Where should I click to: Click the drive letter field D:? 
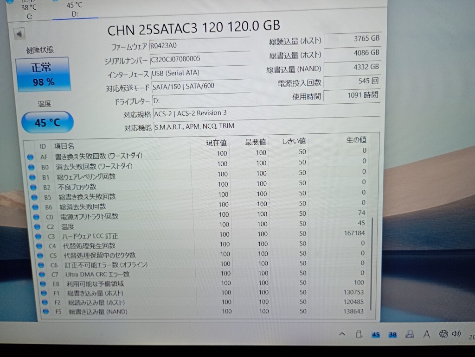point(201,100)
